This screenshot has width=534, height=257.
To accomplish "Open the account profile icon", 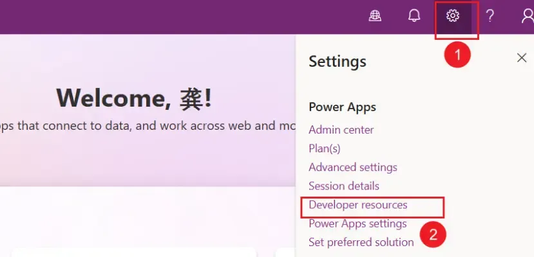I will coord(526,16).
